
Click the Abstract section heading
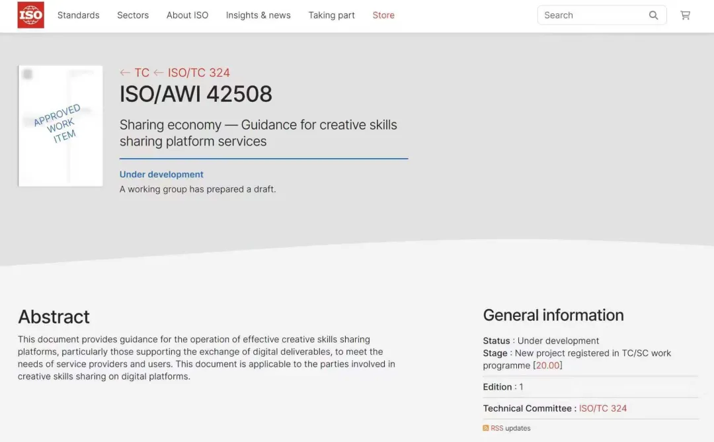point(54,317)
